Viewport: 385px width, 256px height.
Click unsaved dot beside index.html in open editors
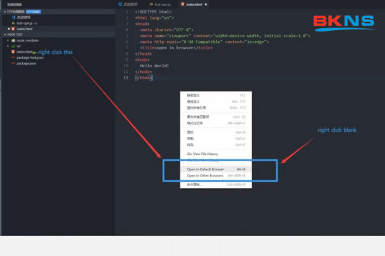pyautogui.click(x=8, y=29)
